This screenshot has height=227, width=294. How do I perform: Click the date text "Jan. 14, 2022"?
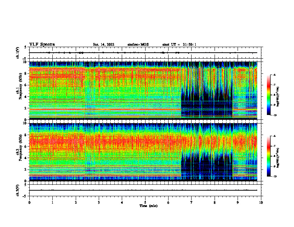104,45
